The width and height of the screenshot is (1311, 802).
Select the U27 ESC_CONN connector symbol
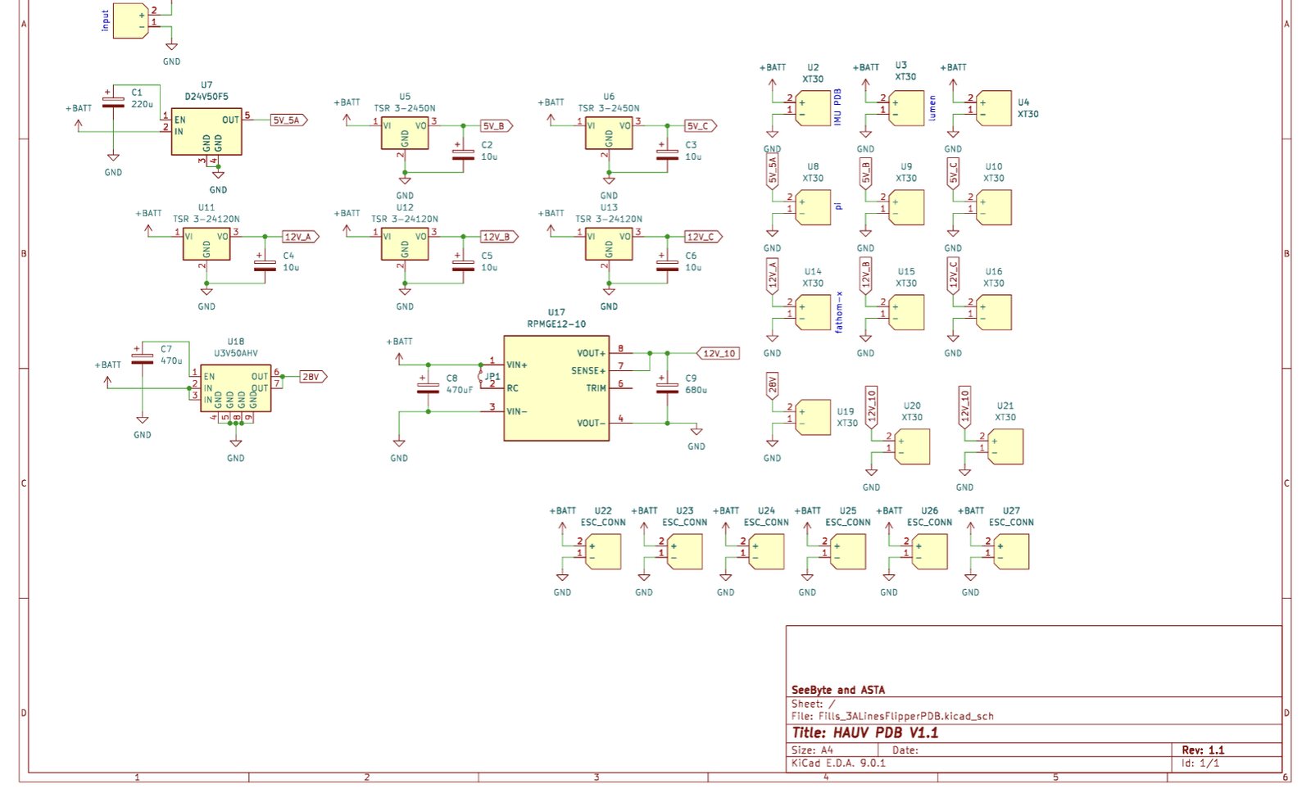1011,551
